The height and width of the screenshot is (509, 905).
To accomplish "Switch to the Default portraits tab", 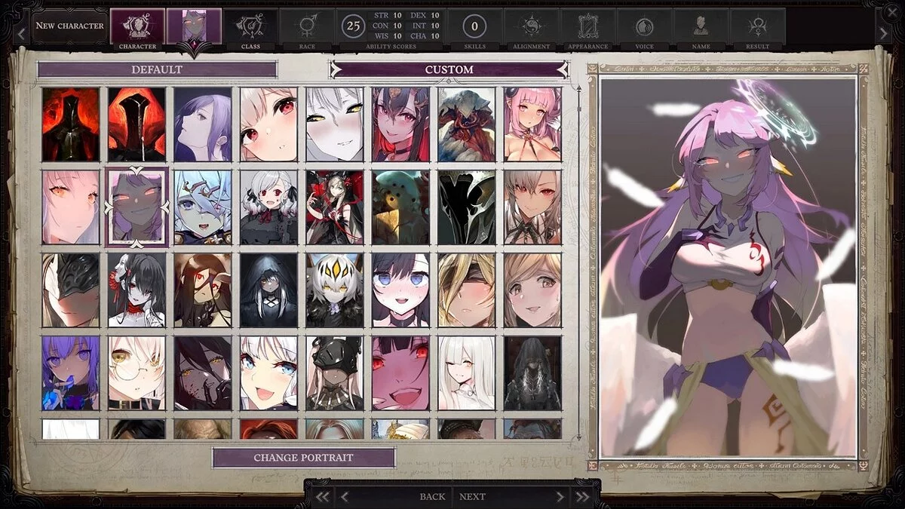I will (157, 69).
